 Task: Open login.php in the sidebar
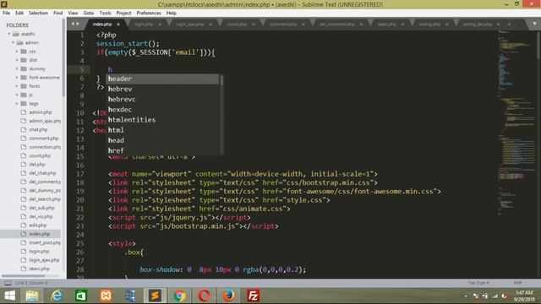(39, 252)
